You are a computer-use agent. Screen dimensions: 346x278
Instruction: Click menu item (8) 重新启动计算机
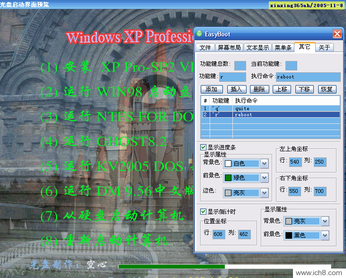pyautogui.click(x=104, y=241)
